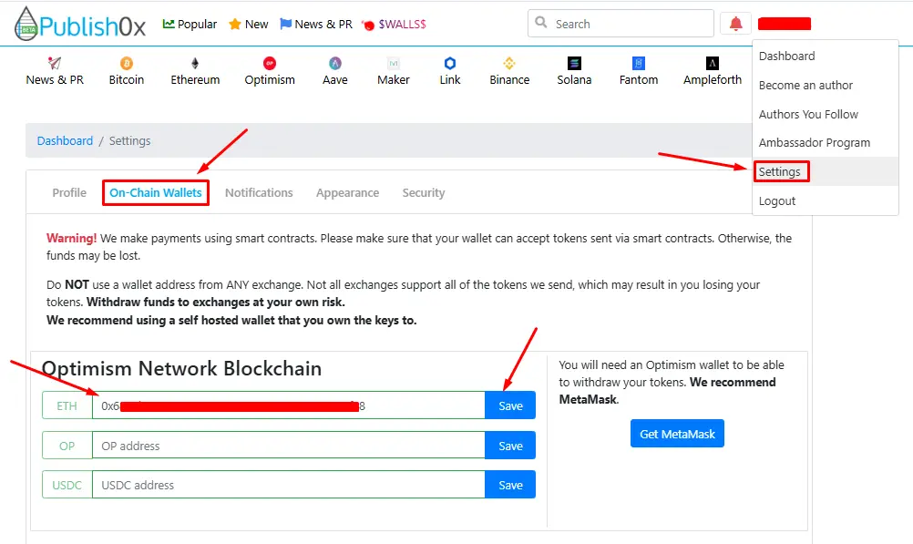
Task: Focus the Search field
Action: [x=621, y=24]
